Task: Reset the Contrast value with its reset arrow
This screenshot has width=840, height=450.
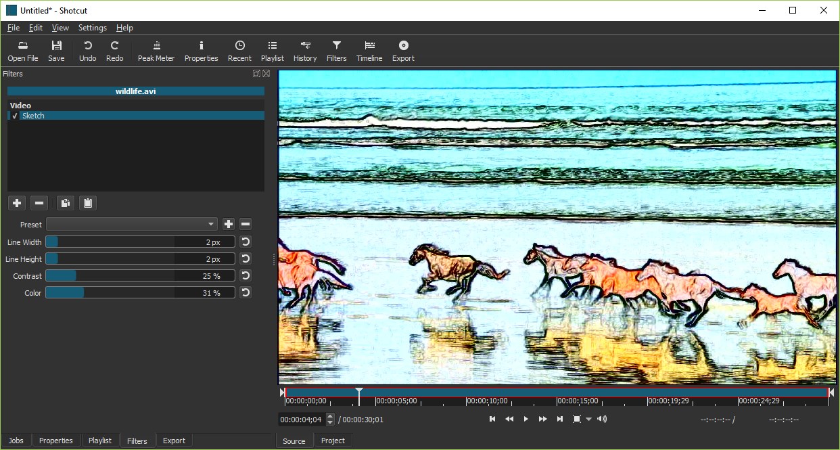Action: (245, 275)
